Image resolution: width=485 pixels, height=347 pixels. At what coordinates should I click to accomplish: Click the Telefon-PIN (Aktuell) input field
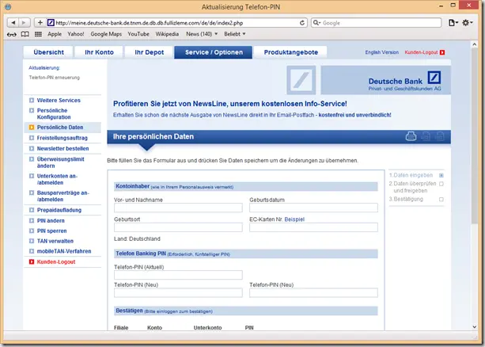coord(178,275)
